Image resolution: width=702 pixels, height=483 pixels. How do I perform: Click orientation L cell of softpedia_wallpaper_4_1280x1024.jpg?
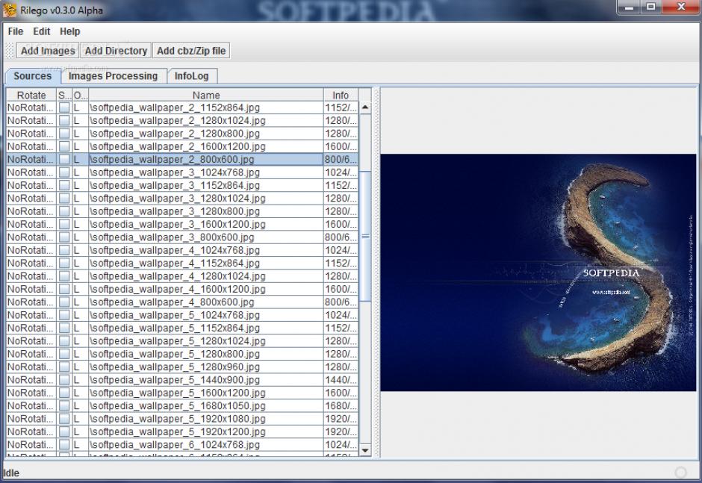point(80,276)
